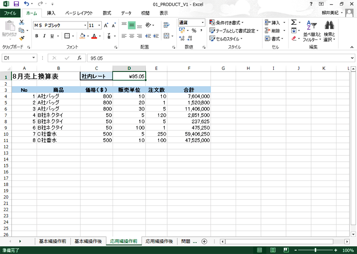This screenshot has width=357, height=254.
Task: Open the font name dropdown
Action: point(85,25)
